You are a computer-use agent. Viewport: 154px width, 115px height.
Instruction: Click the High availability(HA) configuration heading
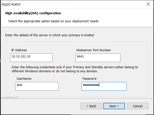click(33, 13)
